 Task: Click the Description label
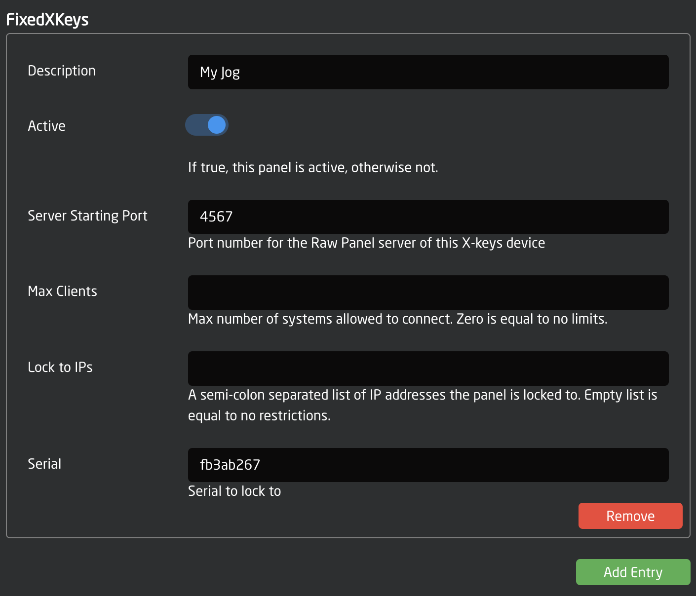coord(62,71)
